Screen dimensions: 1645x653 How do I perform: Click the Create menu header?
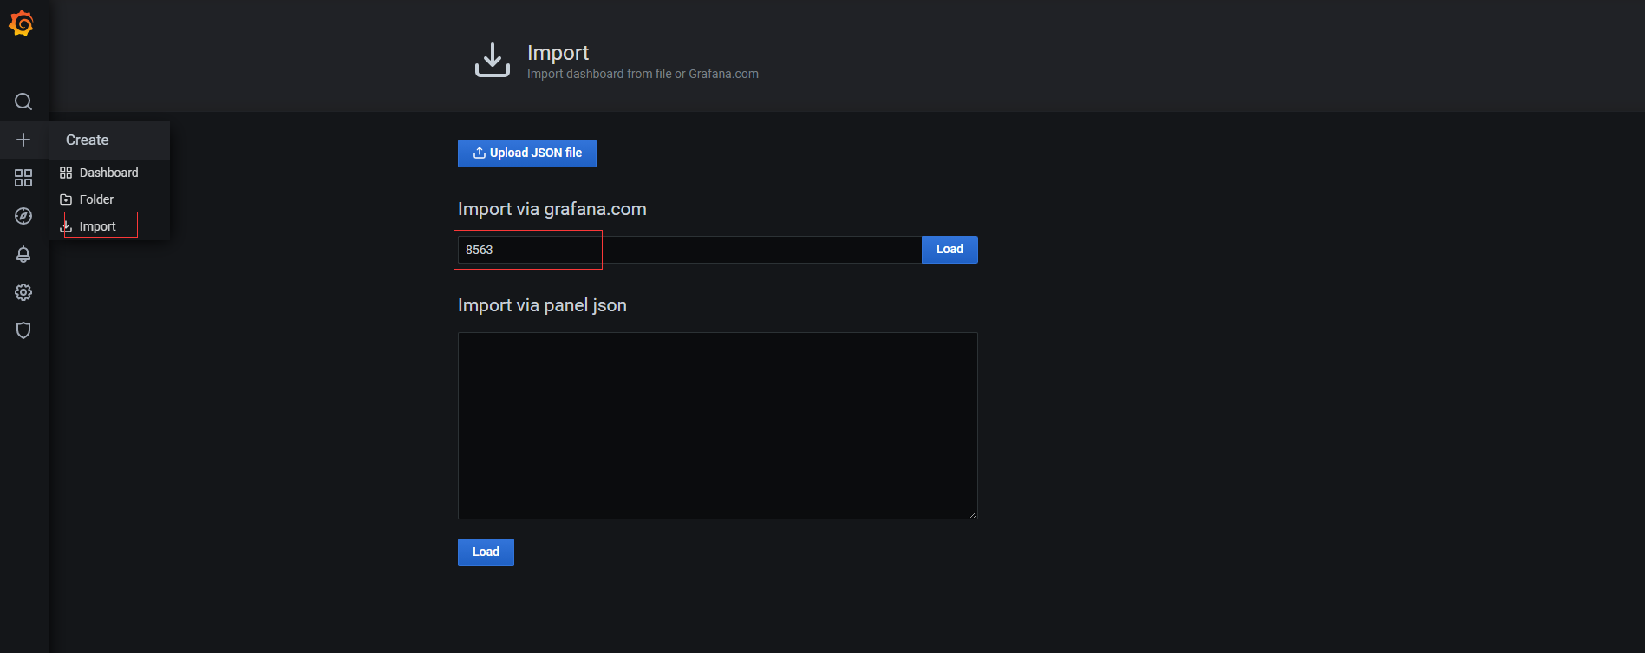coord(88,140)
